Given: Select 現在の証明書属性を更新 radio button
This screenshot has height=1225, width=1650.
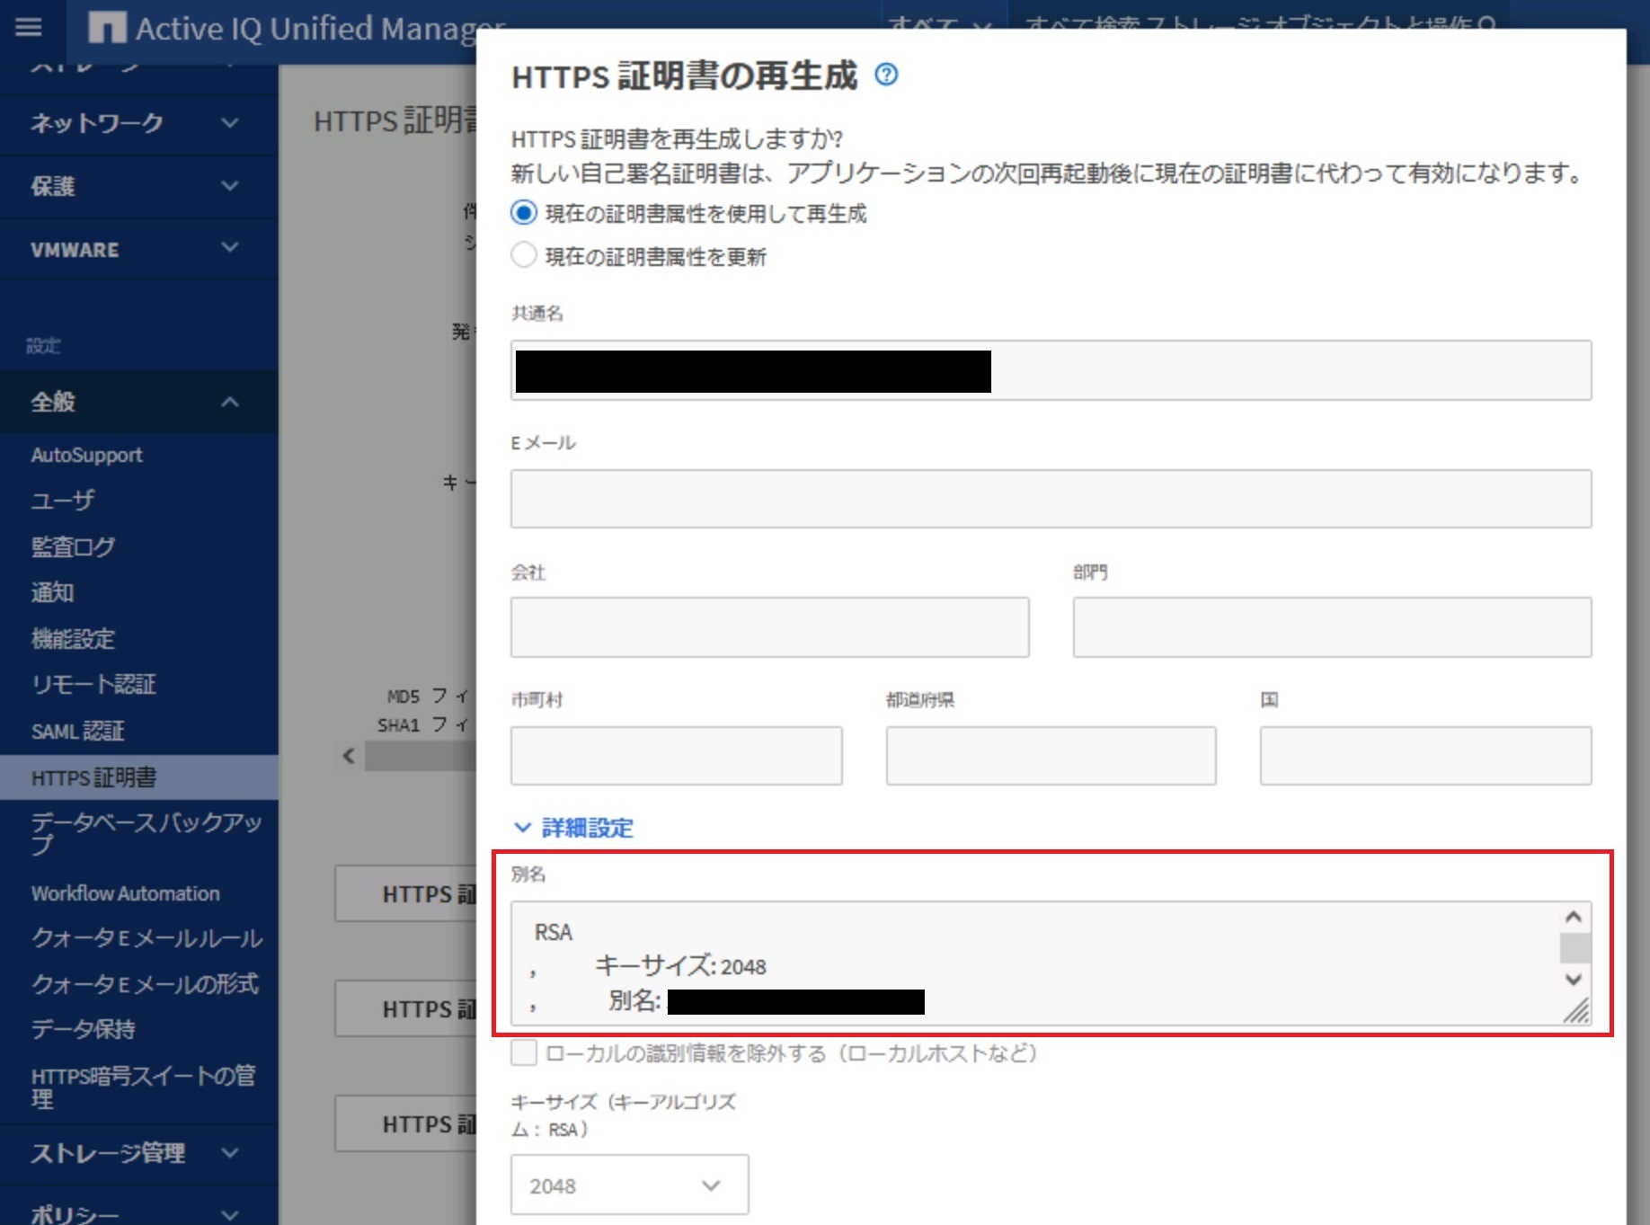Looking at the screenshot, I should 524,255.
